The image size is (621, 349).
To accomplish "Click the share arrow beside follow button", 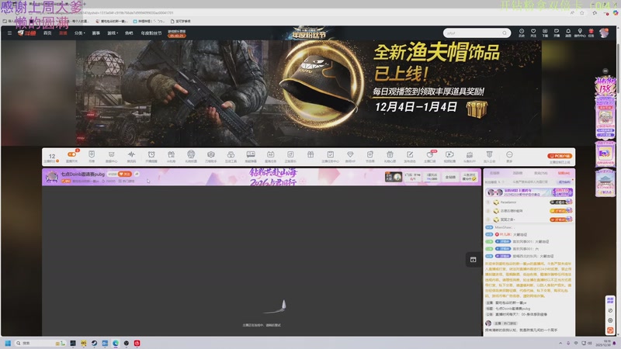I will tap(137, 174).
